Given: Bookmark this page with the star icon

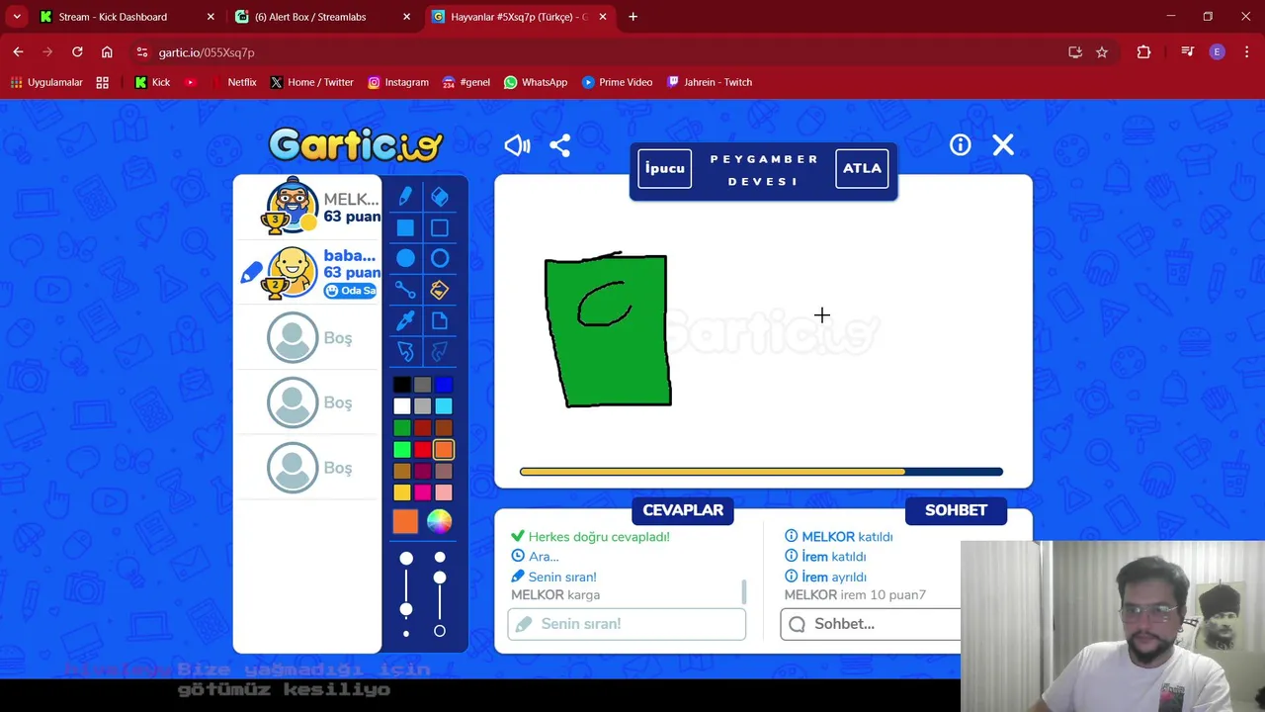Looking at the screenshot, I should [x=1102, y=52].
